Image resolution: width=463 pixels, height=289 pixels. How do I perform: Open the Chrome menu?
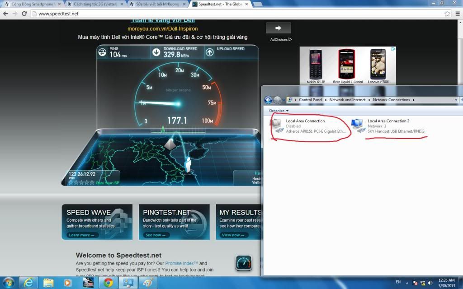point(458,14)
